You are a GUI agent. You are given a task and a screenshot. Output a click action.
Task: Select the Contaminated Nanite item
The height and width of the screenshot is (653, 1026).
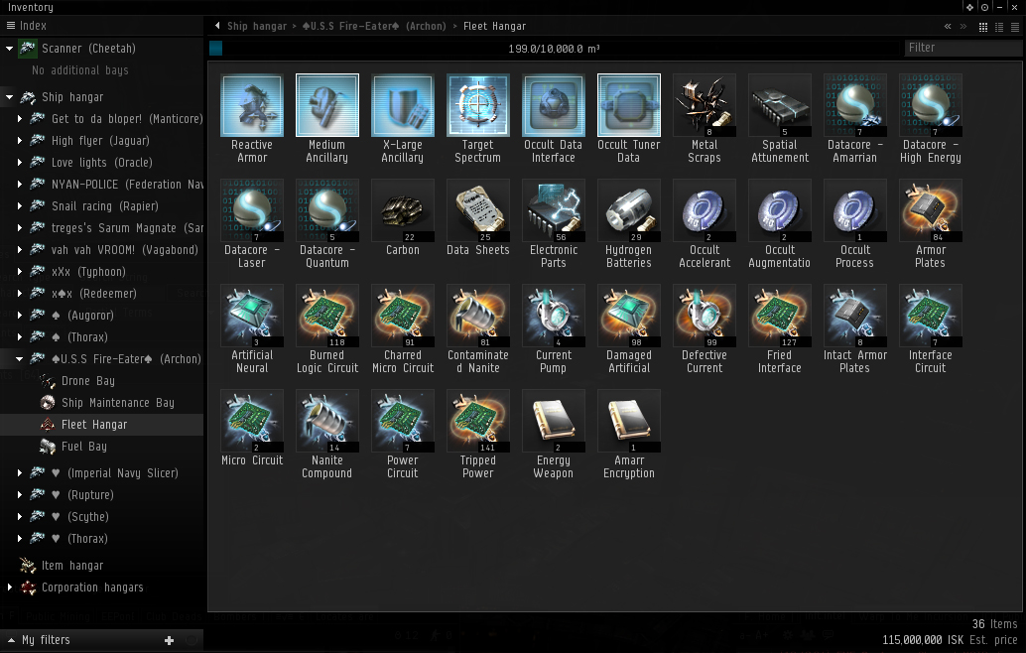477,316
